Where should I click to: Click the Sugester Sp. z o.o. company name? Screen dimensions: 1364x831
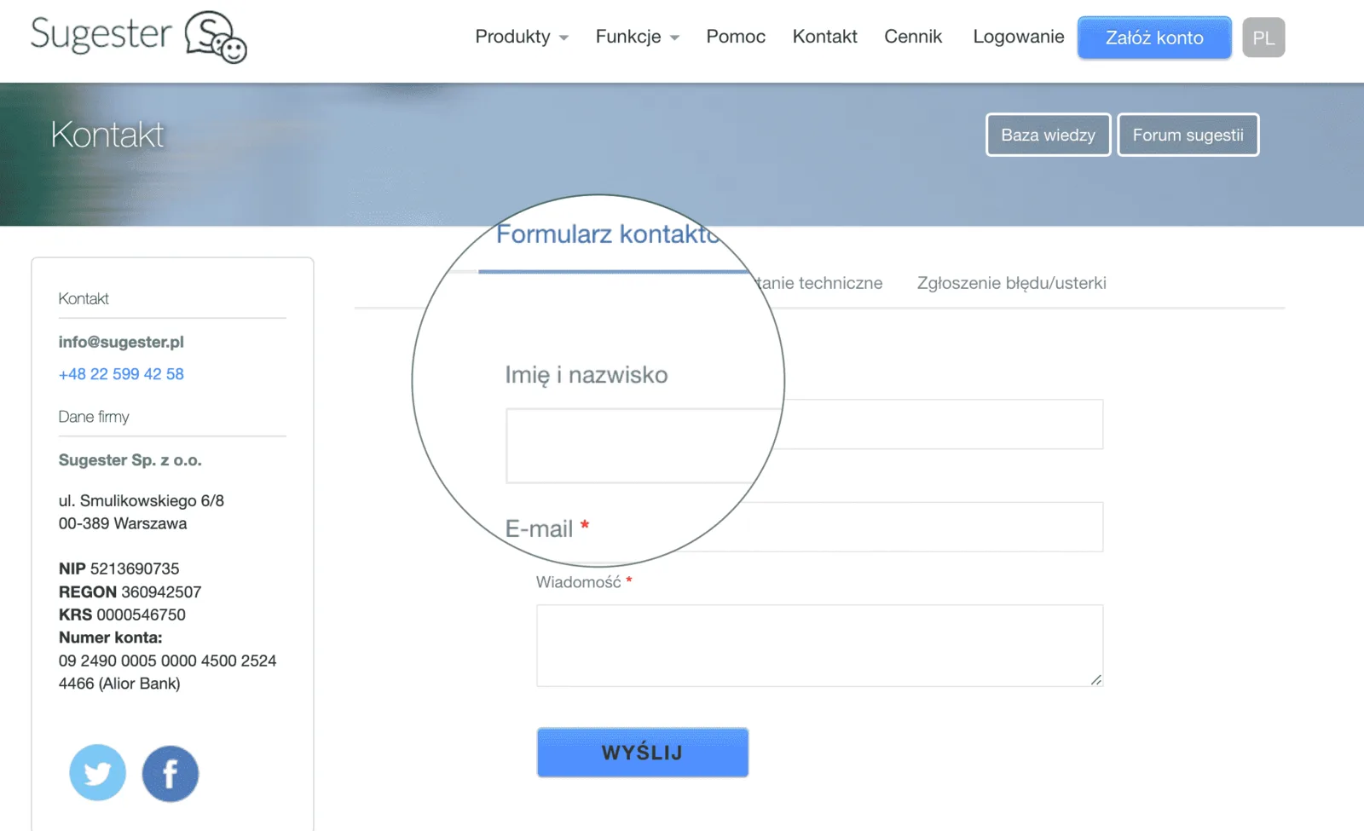pyautogui.click(x=130, y=460)
